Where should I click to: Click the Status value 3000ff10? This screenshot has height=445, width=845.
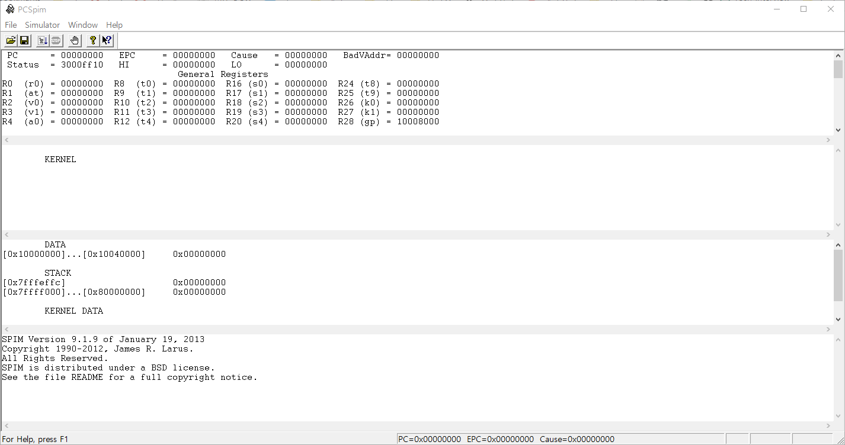pos(82,65)
